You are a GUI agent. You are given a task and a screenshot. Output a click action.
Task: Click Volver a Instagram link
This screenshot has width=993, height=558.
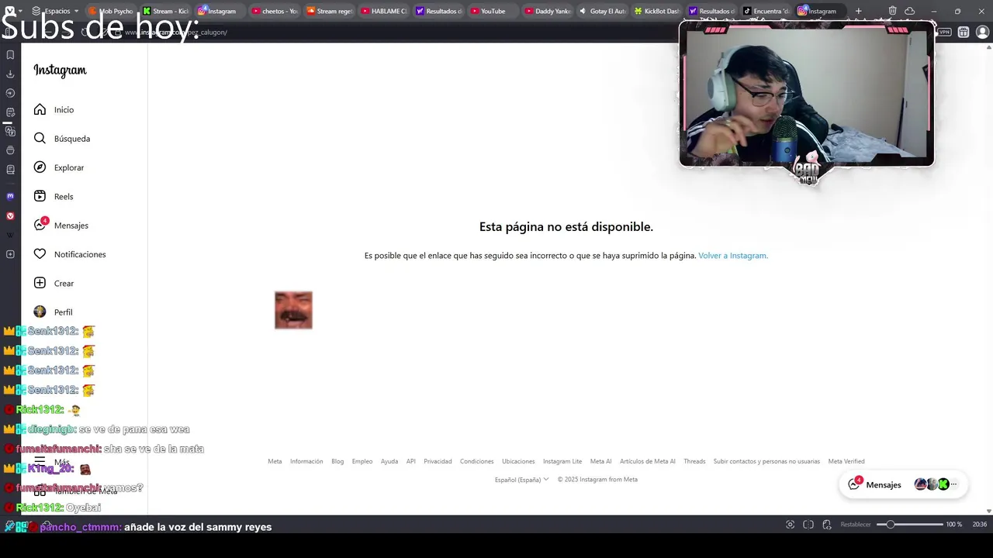pyautogui.click(x=733, y=256)
